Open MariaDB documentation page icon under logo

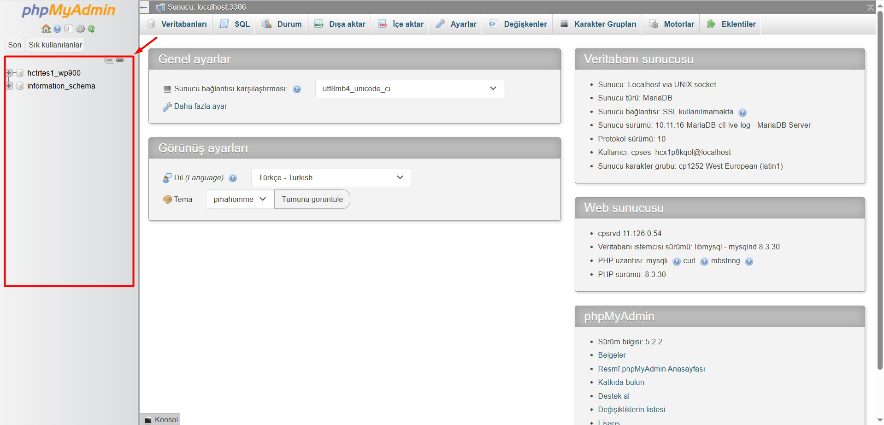tap(68, 29)
